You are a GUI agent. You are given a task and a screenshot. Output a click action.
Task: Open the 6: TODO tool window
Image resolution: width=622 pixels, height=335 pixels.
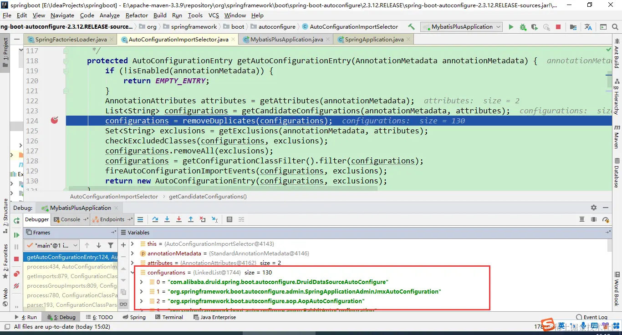click(99, 317)
